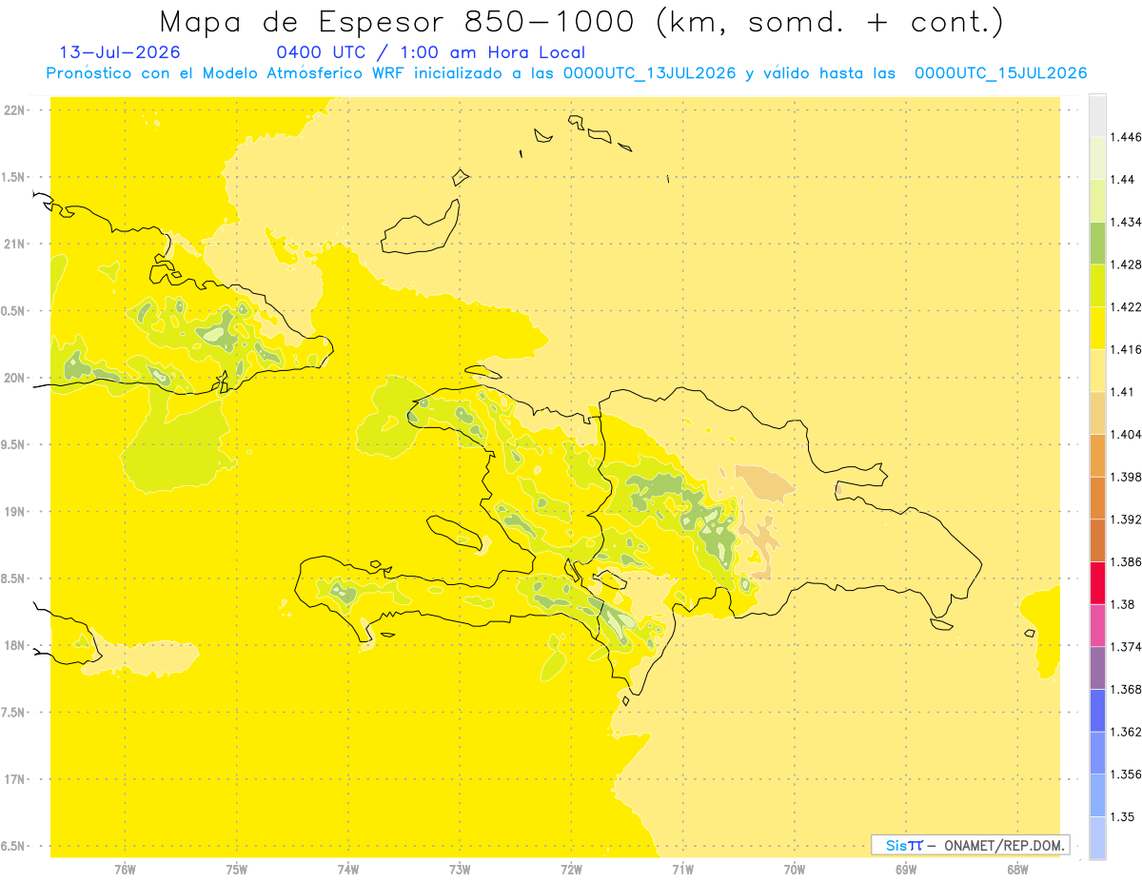Click the '6.5N' latitude label
The height and width of the screenshot is (882, 1142).
click(x=14, y=847)
